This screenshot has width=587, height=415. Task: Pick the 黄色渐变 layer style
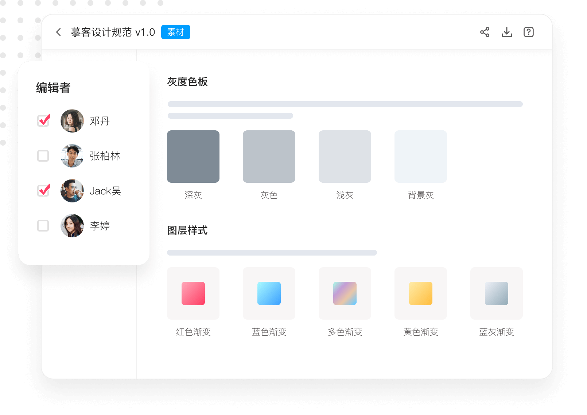tap(421, 293)
